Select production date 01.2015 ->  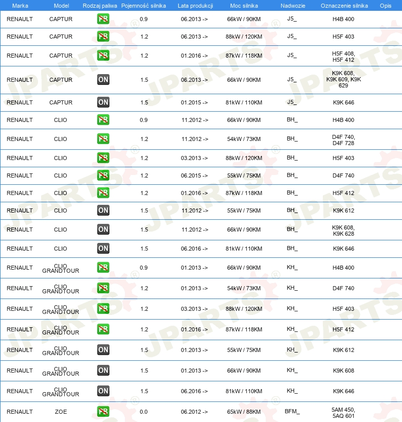194,102
